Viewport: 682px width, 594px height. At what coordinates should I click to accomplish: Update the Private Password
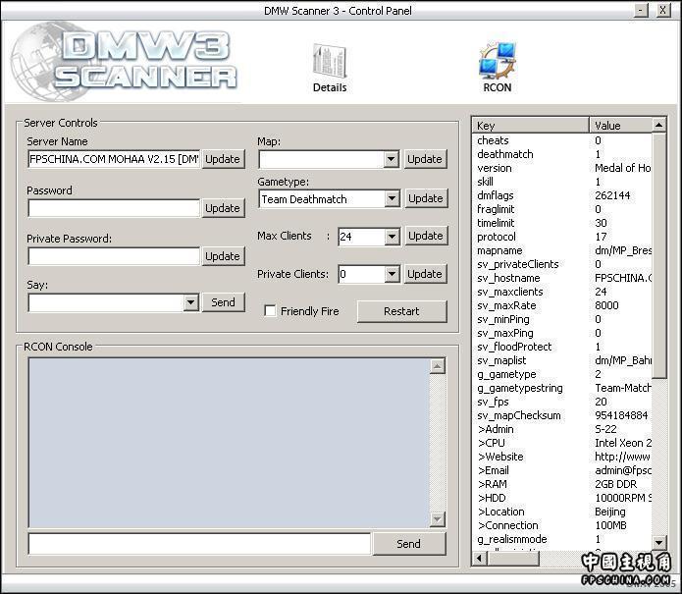[223, 256]
